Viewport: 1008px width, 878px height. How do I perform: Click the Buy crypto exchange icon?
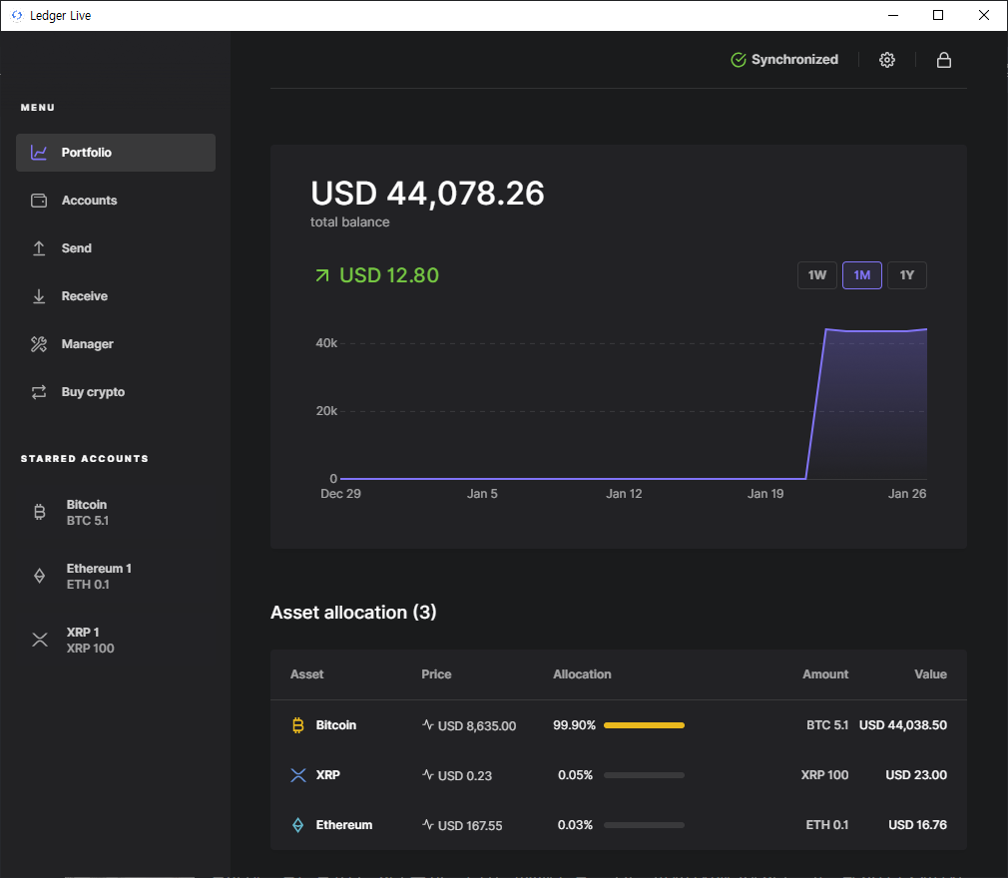coord(39,392)
